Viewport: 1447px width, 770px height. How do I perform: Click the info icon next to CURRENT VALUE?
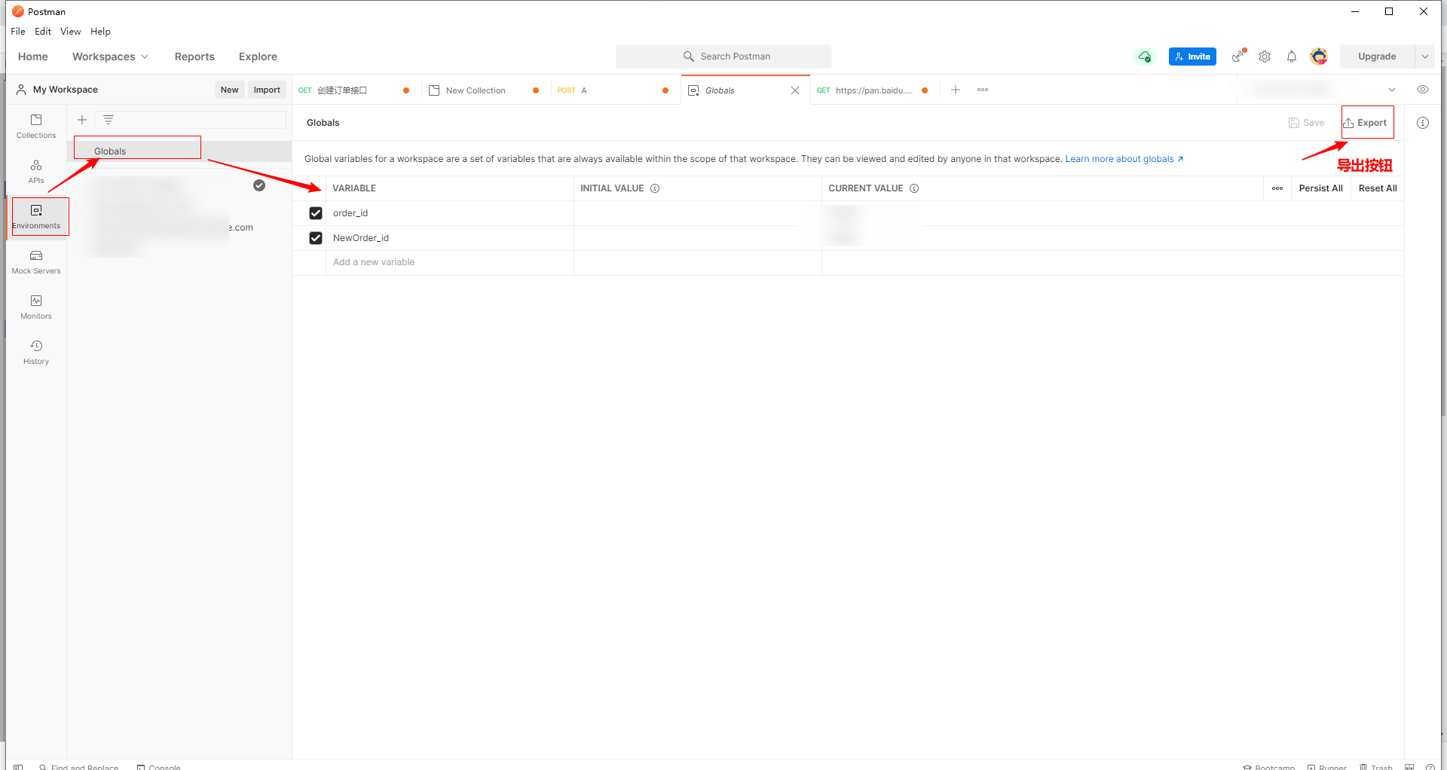coord(914,188)
